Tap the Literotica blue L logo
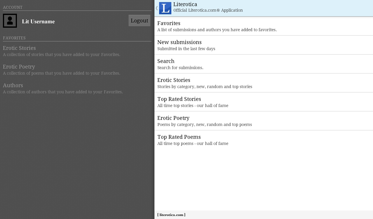This screenshot has width=373, height=219. tap(165, 8)
